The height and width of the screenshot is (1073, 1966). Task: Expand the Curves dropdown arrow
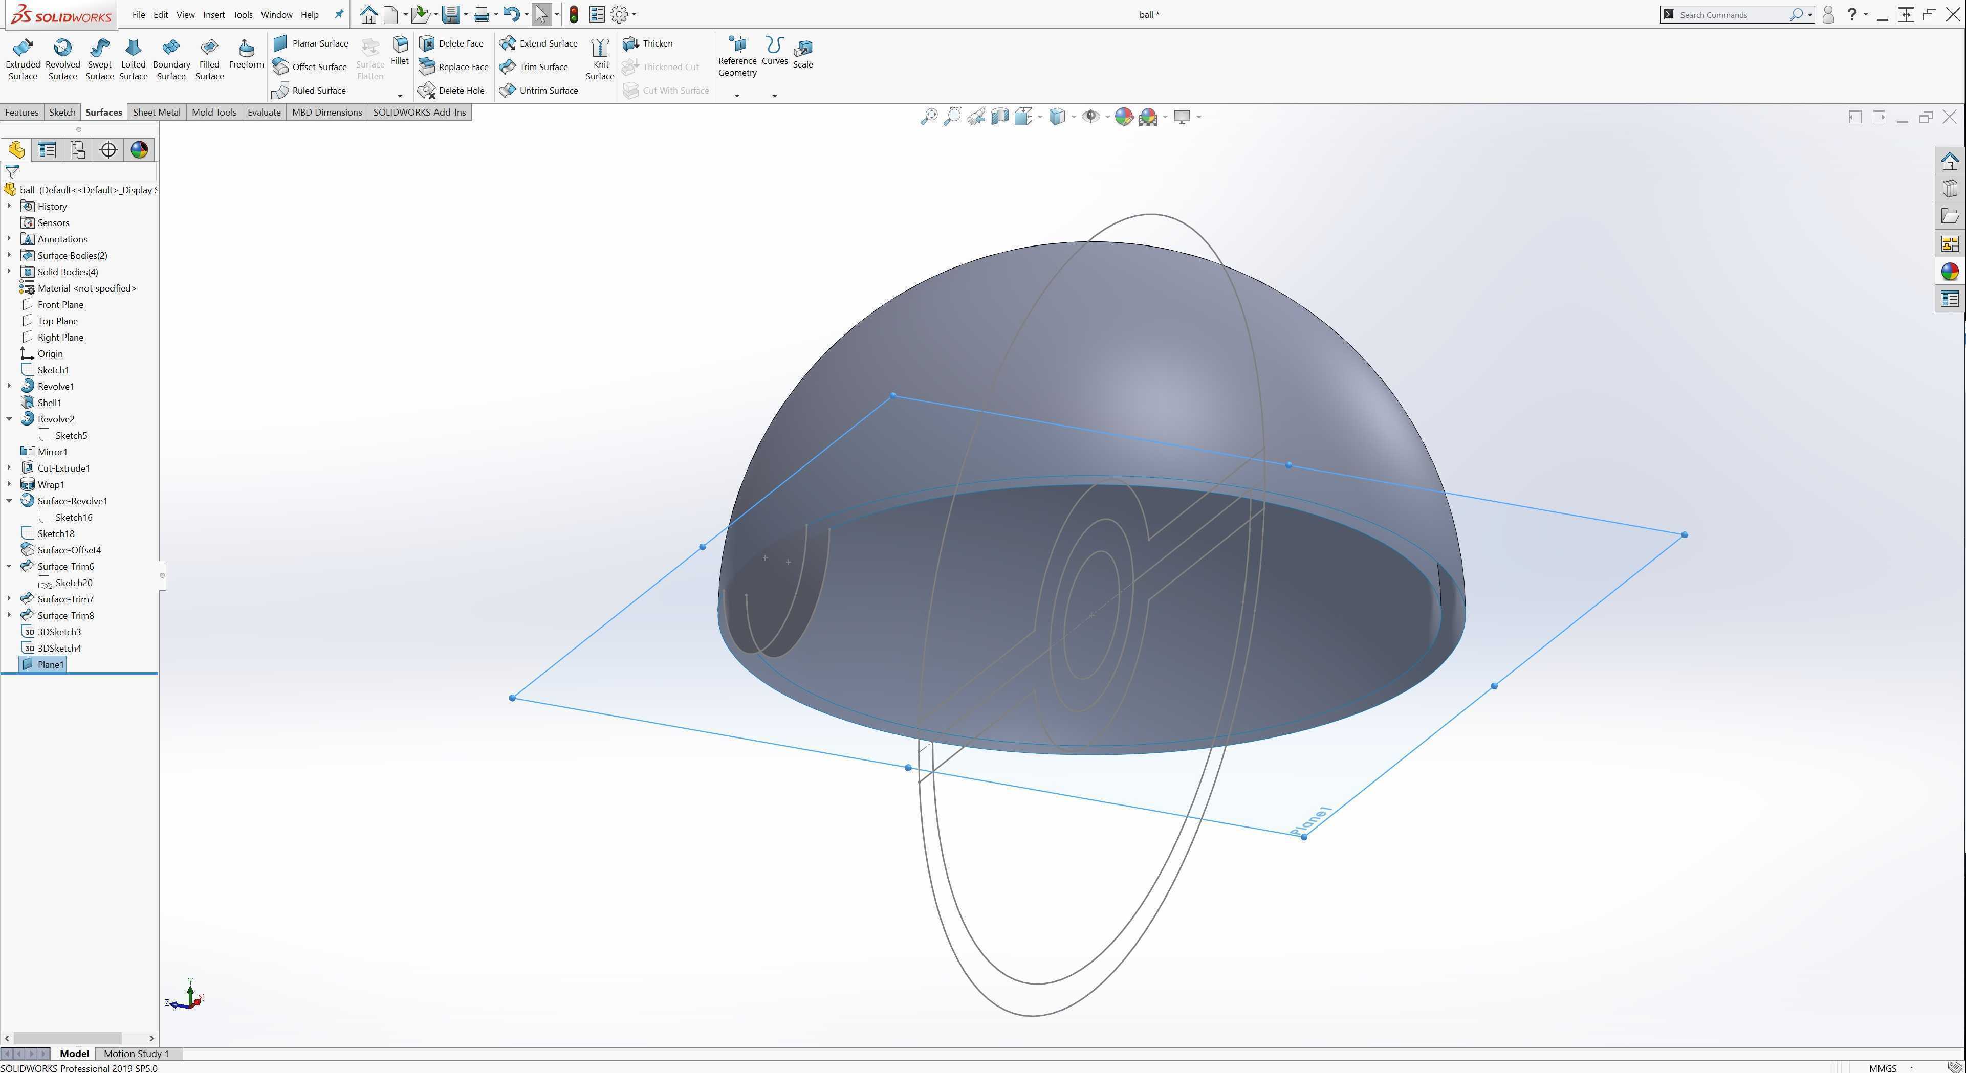click(x=775, y=96)
